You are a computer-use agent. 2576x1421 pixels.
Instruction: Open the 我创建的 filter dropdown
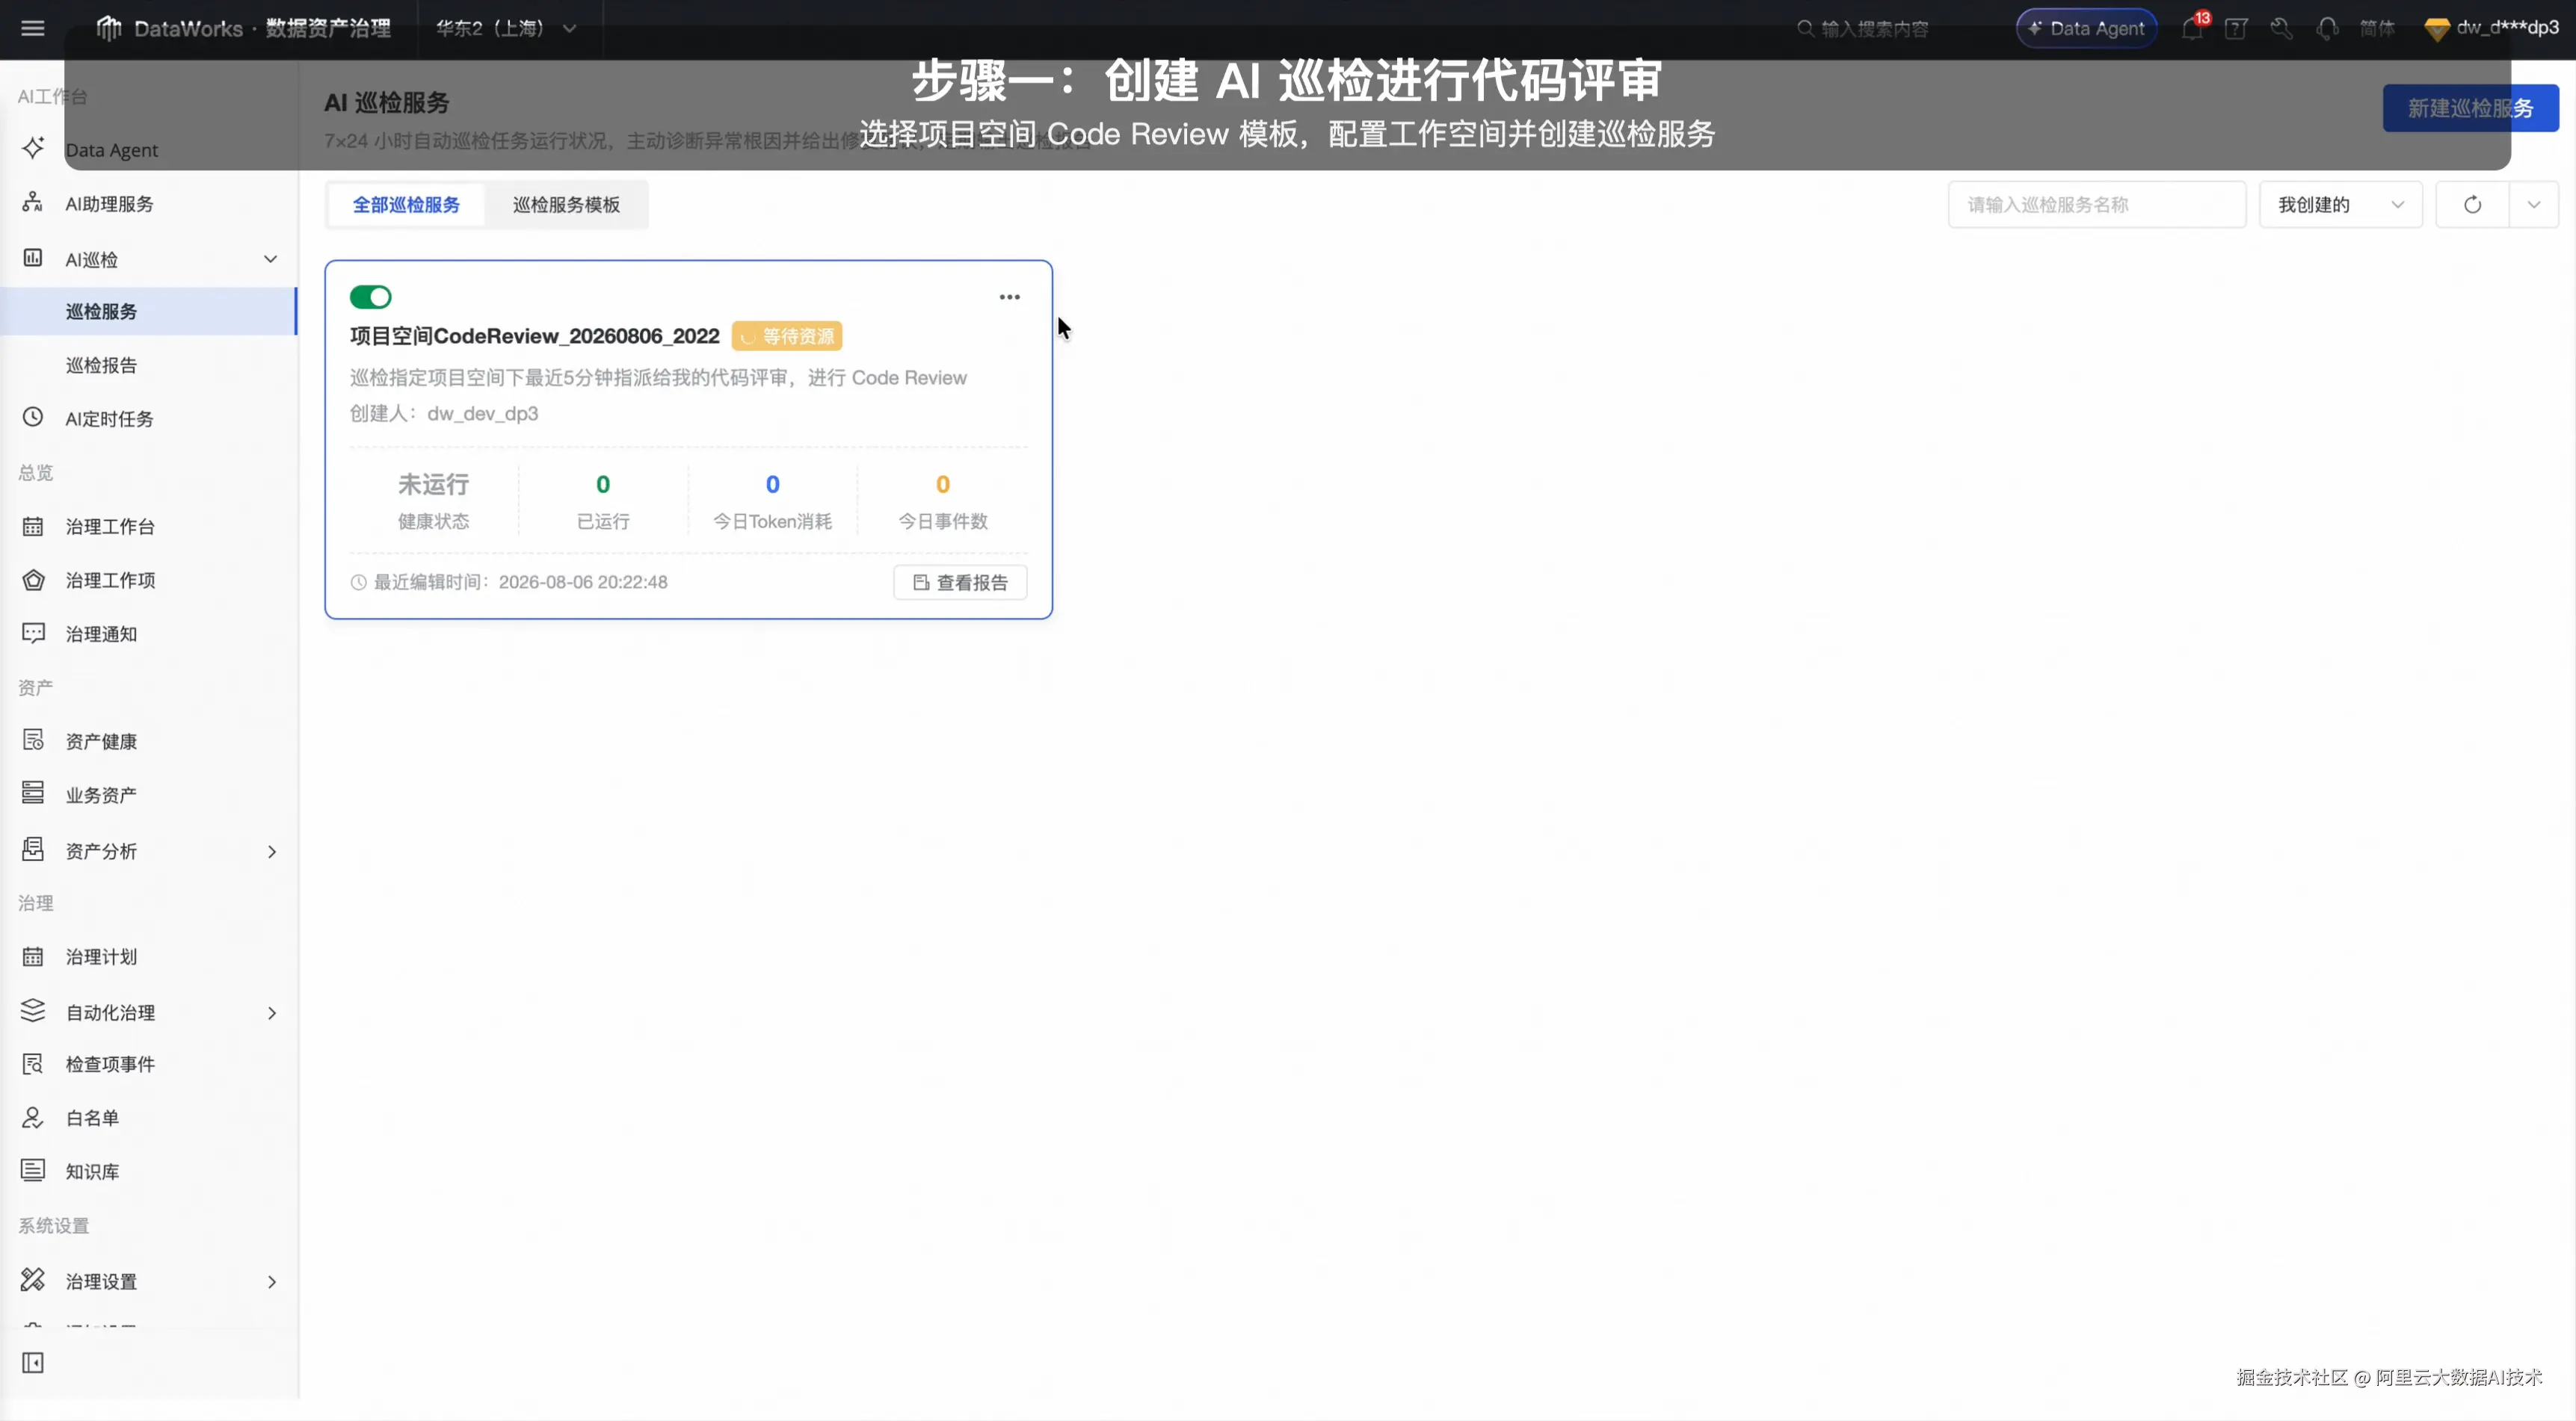pos(2340,205)
